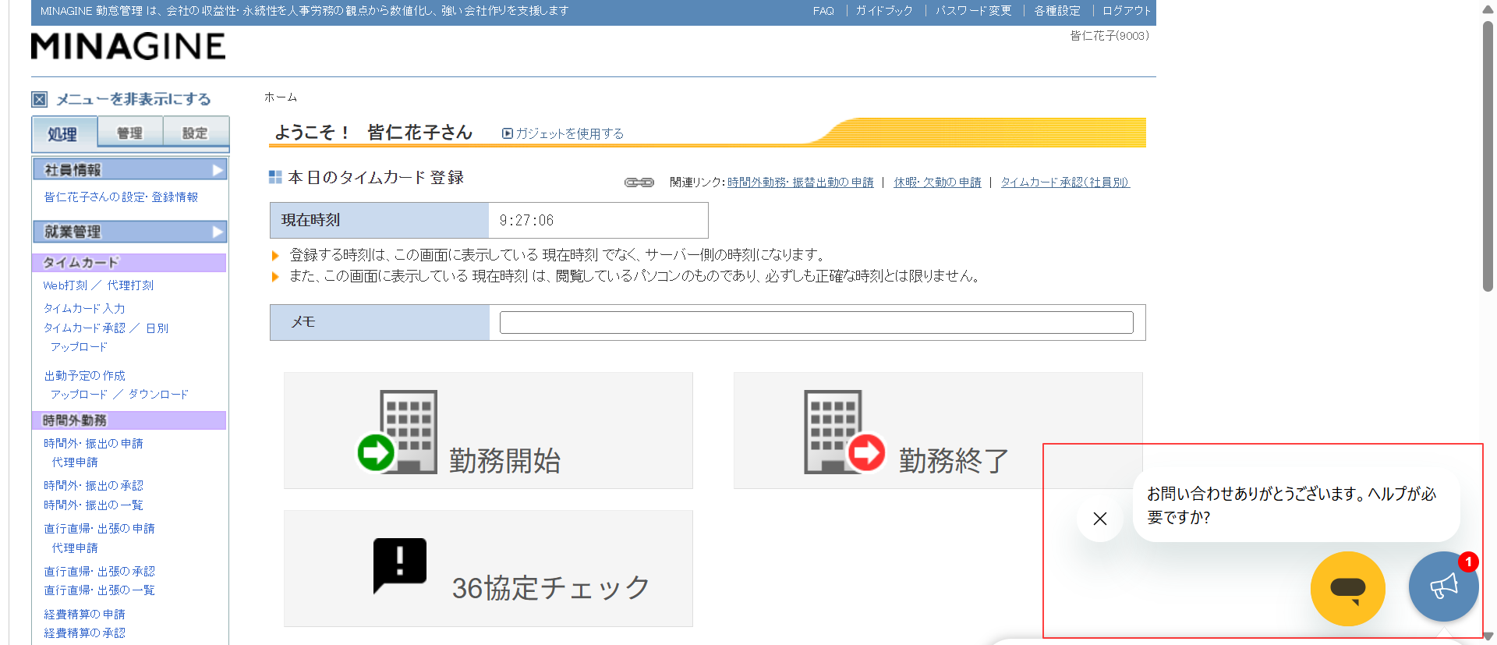Switch to the 管理 tab
Screen dimensions: 1497x645
point(130,133)
